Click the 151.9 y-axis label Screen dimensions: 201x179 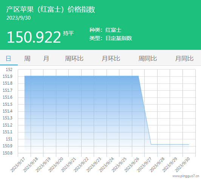tap(8, 77)
